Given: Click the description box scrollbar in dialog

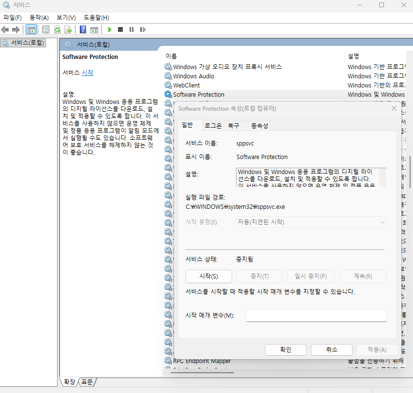Looking at the screenshot, I should click(x=383, y=178).
